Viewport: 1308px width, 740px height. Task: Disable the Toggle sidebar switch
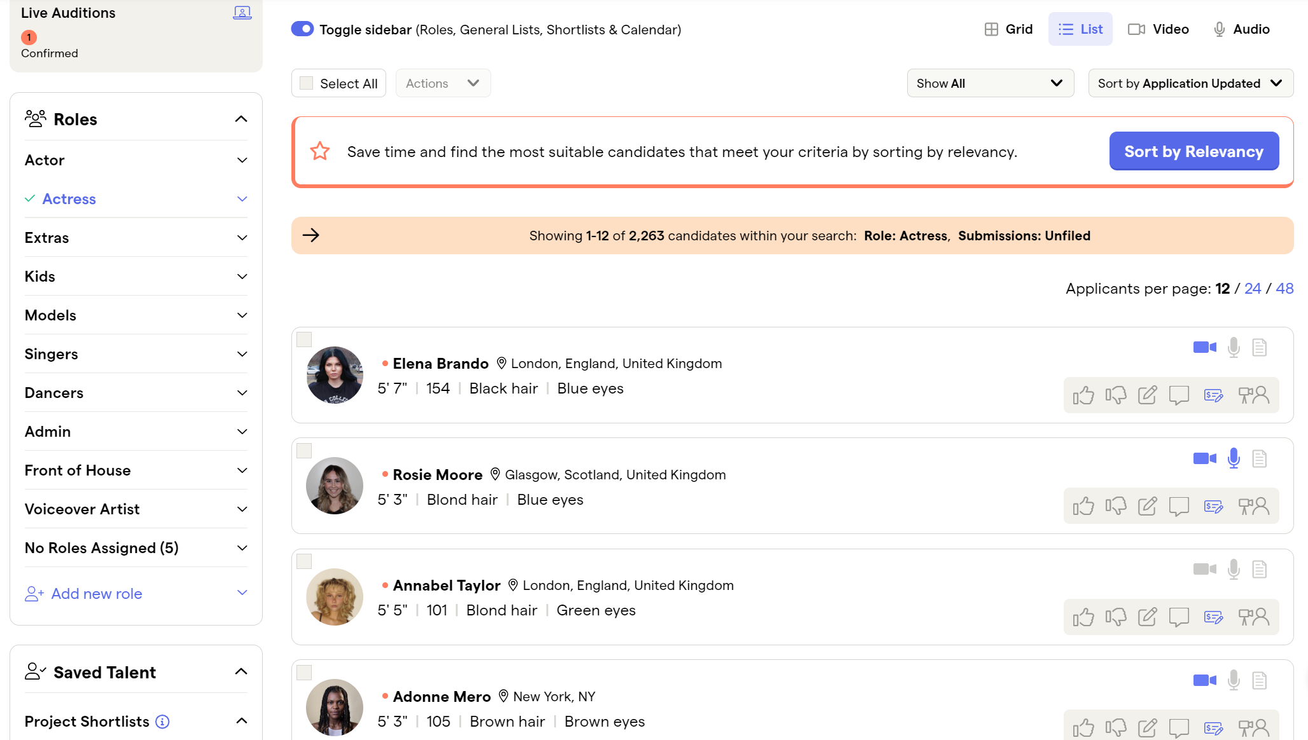pos(302,29)
